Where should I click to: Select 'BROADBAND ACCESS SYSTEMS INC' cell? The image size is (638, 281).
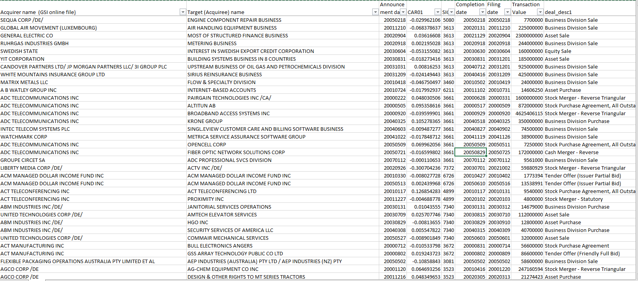[x=283, y=113]
